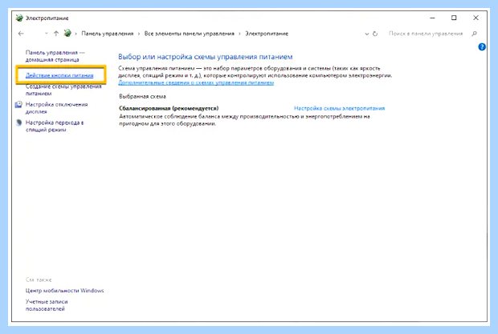Screen dimensions: 498x334
Task: Refresh the Электропитание page
Action: click(x=375, y=34)
